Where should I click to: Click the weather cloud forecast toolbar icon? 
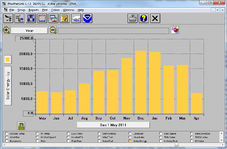click(76, 18)
